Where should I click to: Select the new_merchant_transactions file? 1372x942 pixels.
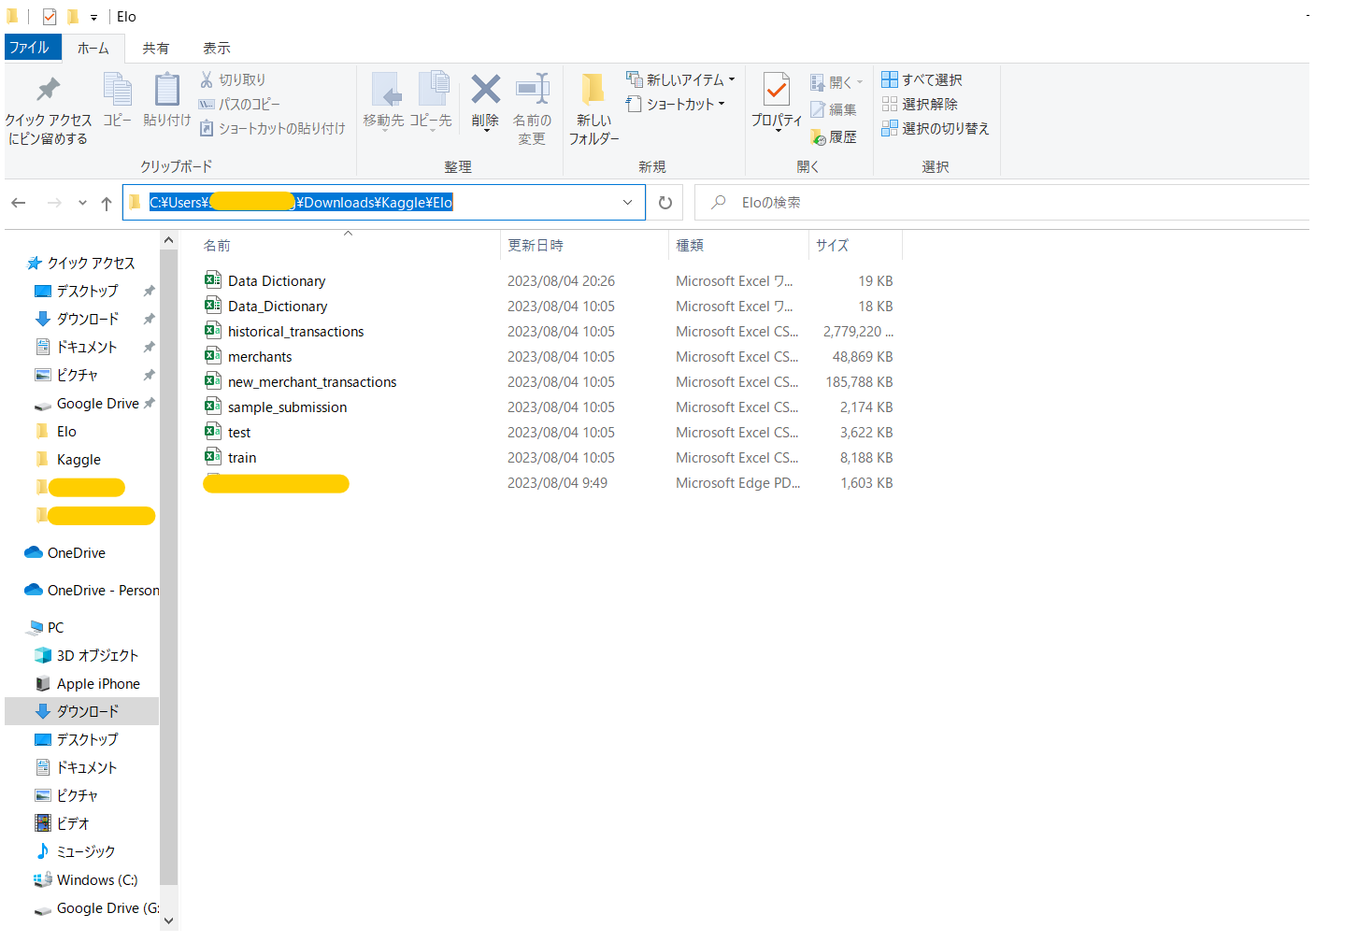(x=312, y=382)
